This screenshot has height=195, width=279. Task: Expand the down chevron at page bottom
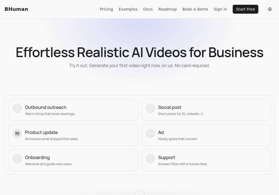[139, 193]
